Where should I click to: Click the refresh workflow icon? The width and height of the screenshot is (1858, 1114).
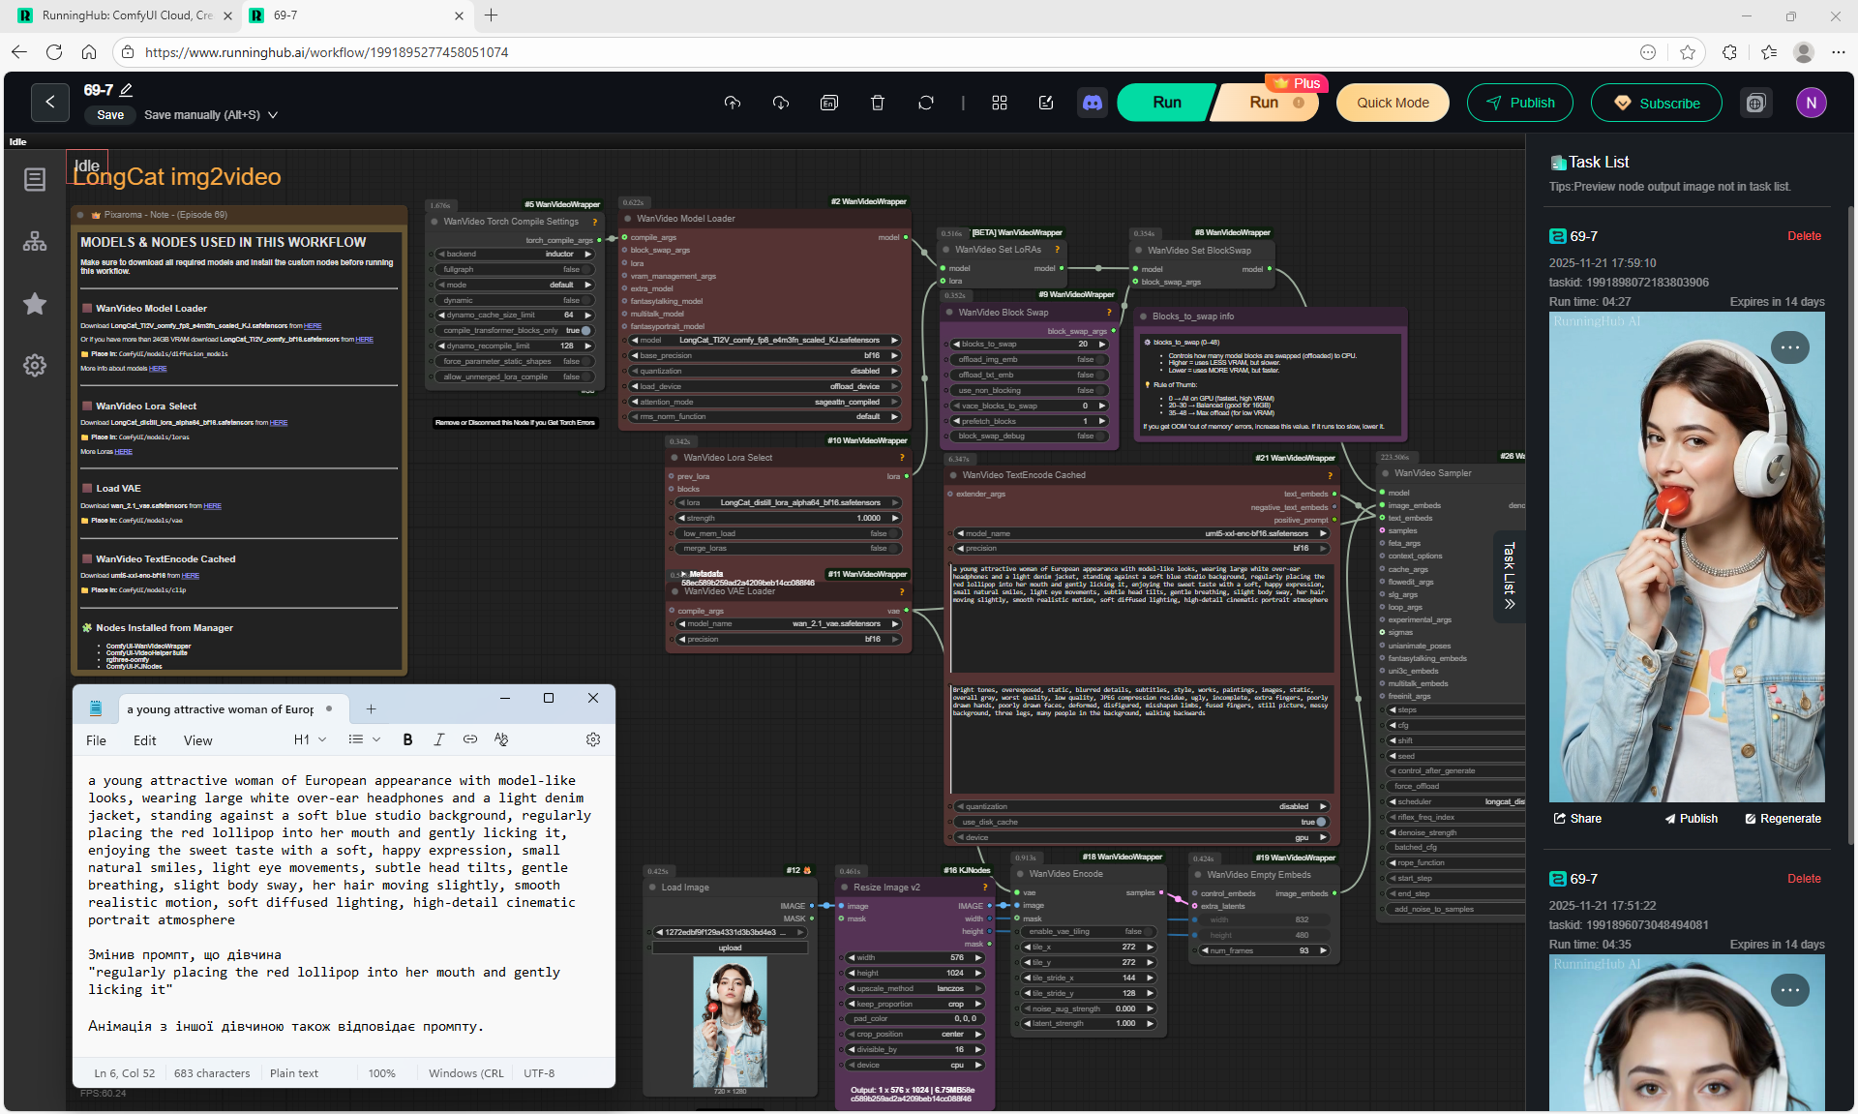926,103
